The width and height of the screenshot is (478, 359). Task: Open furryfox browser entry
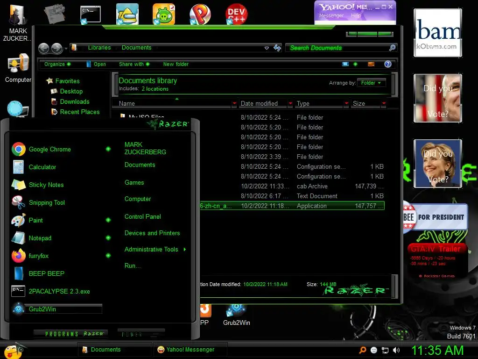click(30, 256)
